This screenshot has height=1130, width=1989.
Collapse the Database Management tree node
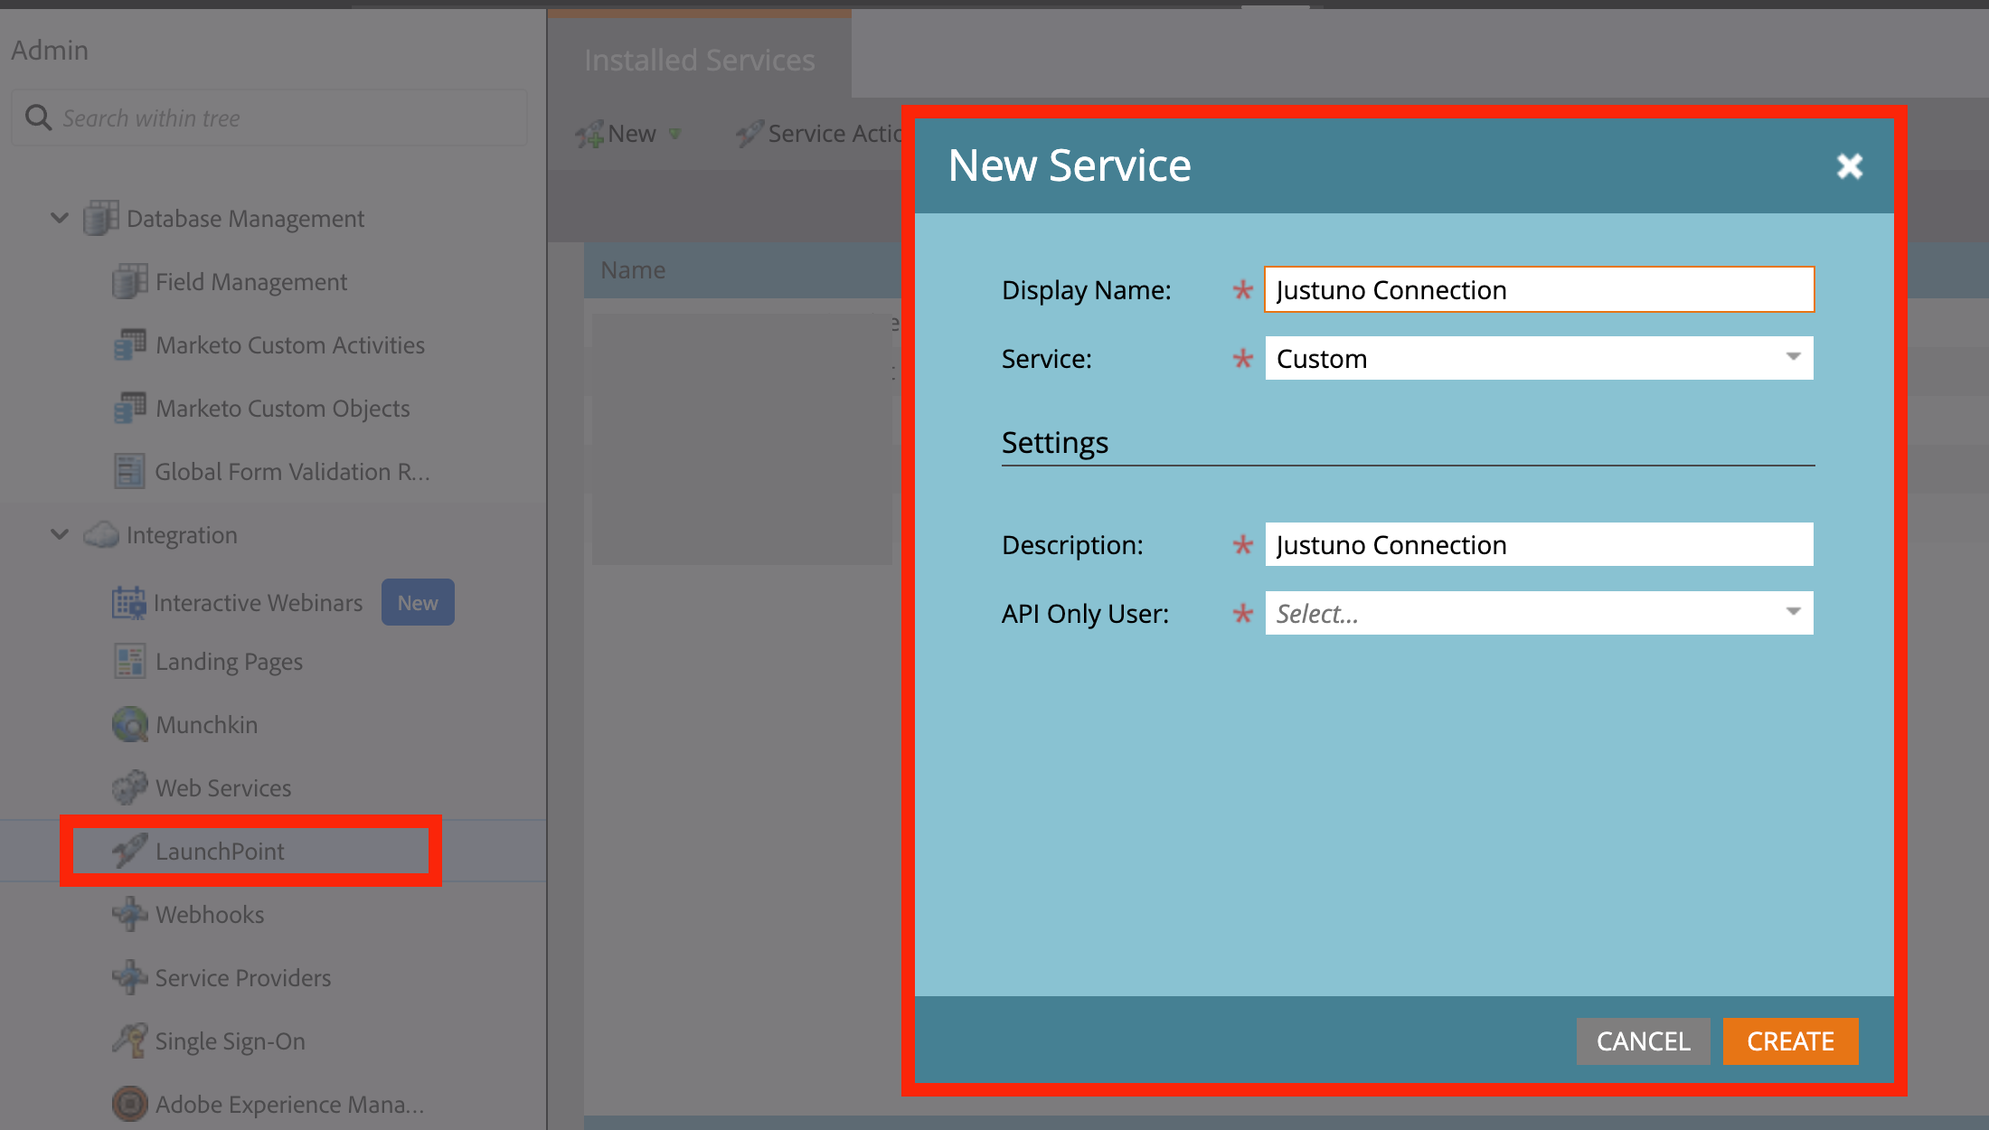[x=60, y=218]
